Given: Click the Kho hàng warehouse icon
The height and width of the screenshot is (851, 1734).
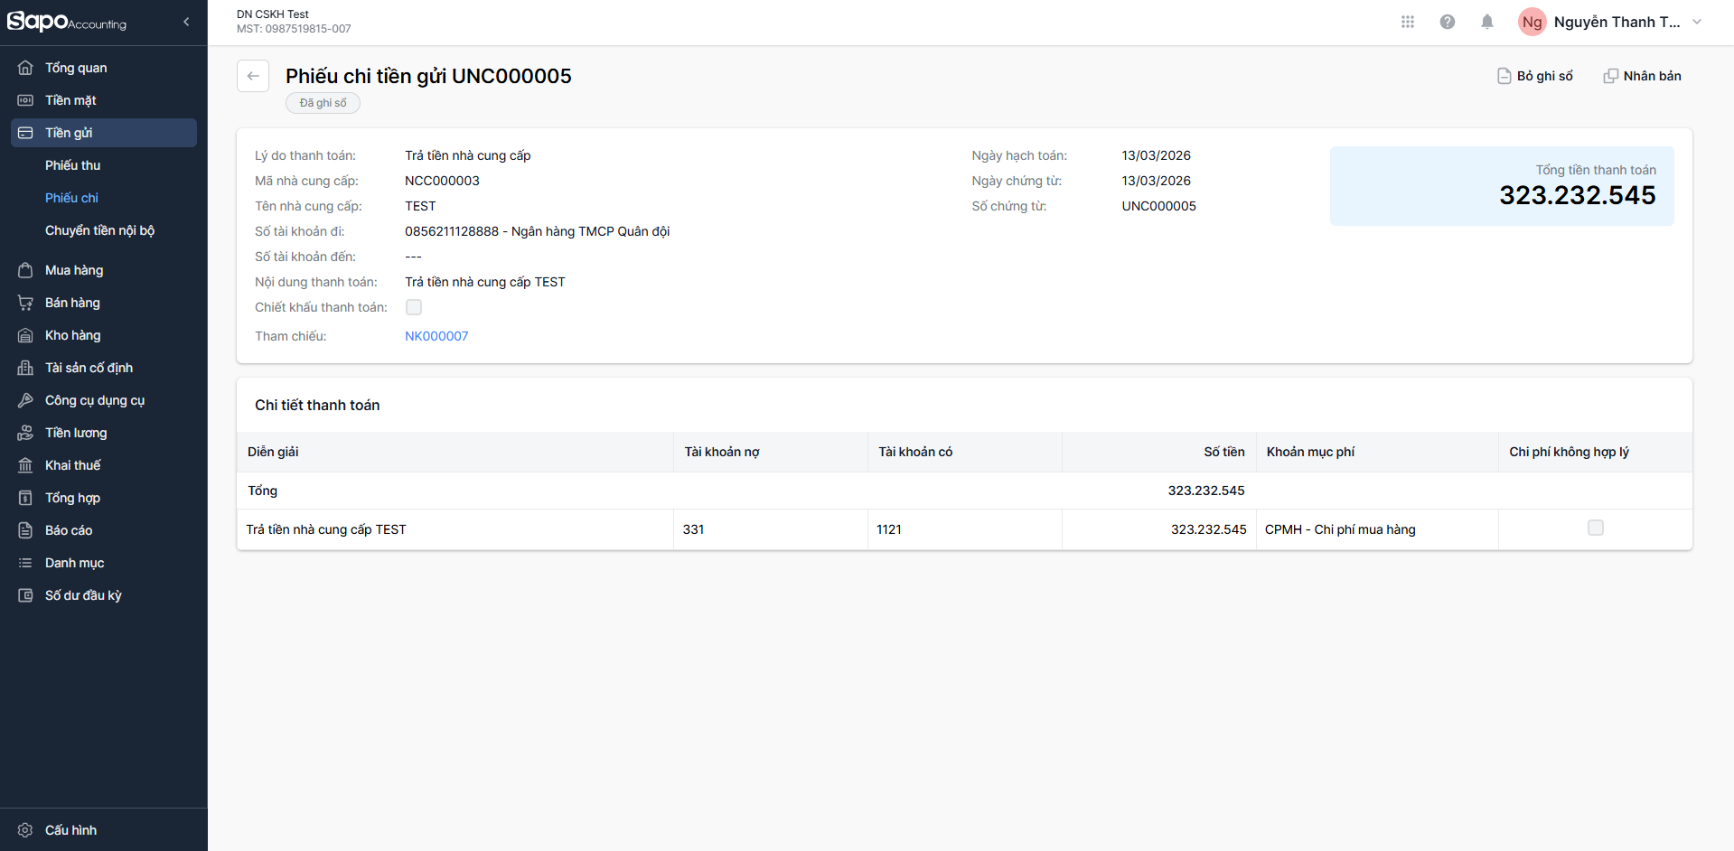Looking at the screenshot, I should (x=25, y=335).
